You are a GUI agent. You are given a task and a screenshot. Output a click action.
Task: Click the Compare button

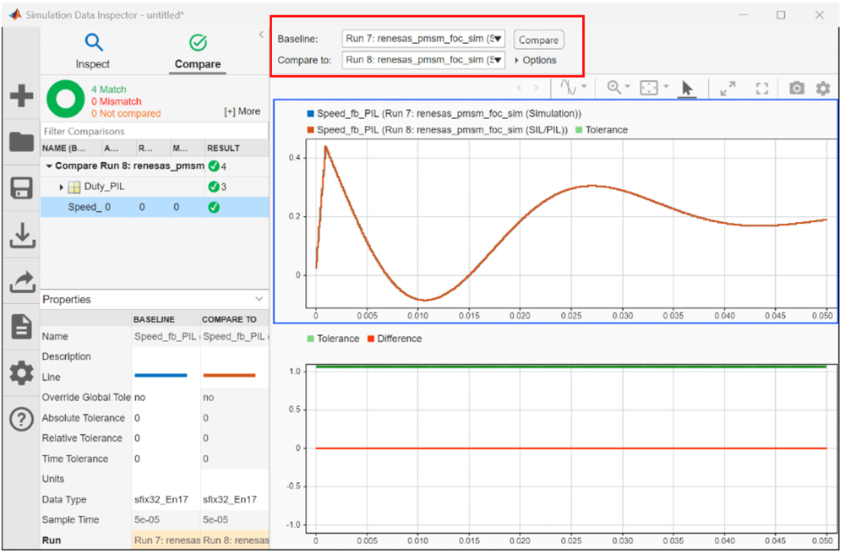(x=538, y=39)
